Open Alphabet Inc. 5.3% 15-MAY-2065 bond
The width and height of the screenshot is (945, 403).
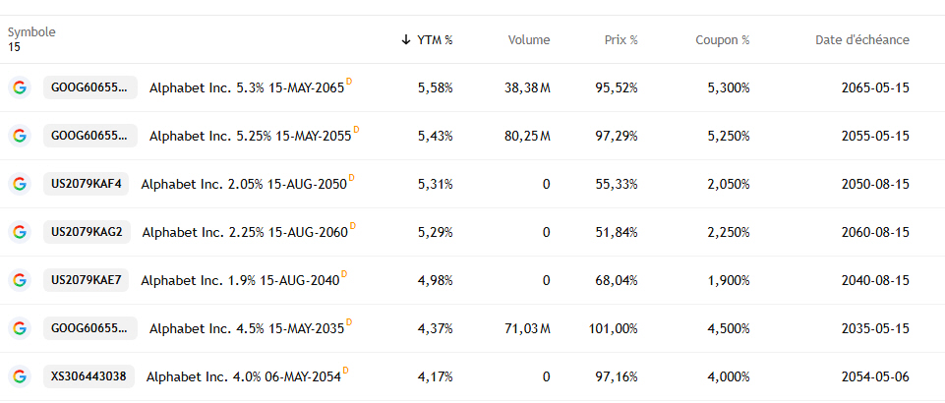[246, 87]
